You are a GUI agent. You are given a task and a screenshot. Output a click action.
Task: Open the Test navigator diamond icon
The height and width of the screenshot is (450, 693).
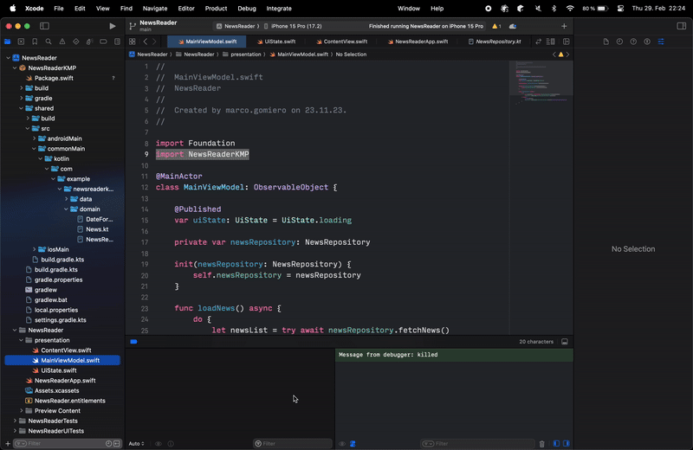click(x=76, y=42)
